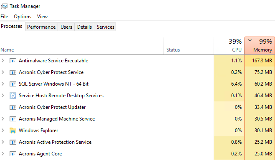Select Antimalware Service Executable process name
The height and width of the screenshot is (160, 275).
(x=53, y=61)
